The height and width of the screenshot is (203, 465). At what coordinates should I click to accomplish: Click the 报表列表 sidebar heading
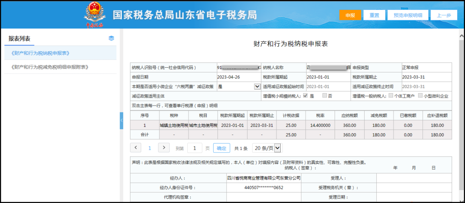pos(19,38)
